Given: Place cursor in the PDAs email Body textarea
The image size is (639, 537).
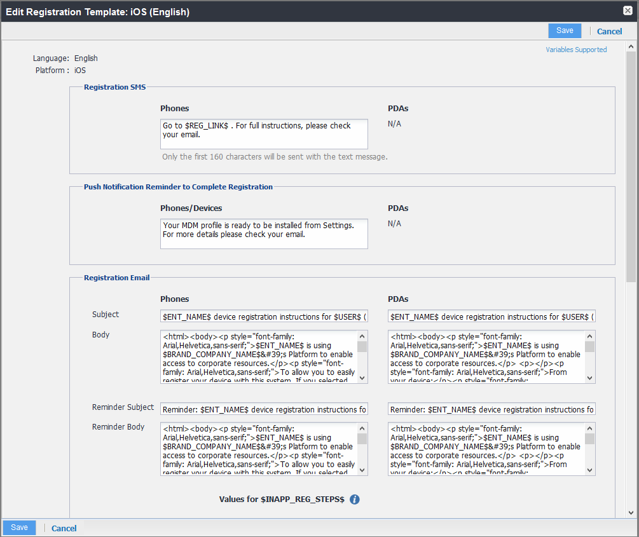Looking at the screenshot, I should tap(490, 357).
